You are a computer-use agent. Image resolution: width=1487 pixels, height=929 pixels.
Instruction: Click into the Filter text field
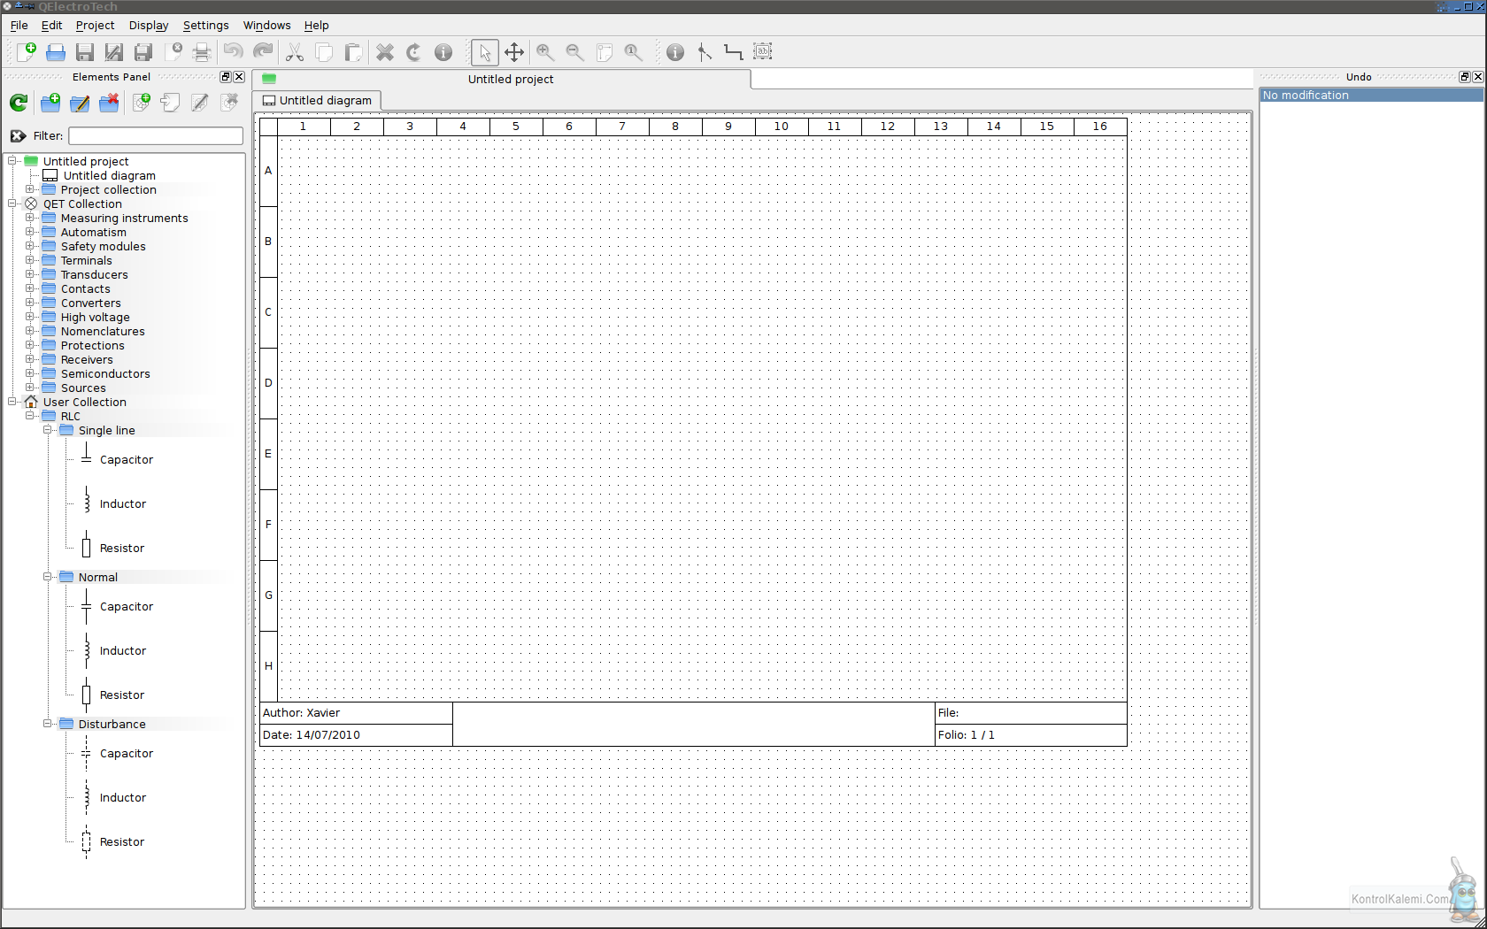coord(156,135)
